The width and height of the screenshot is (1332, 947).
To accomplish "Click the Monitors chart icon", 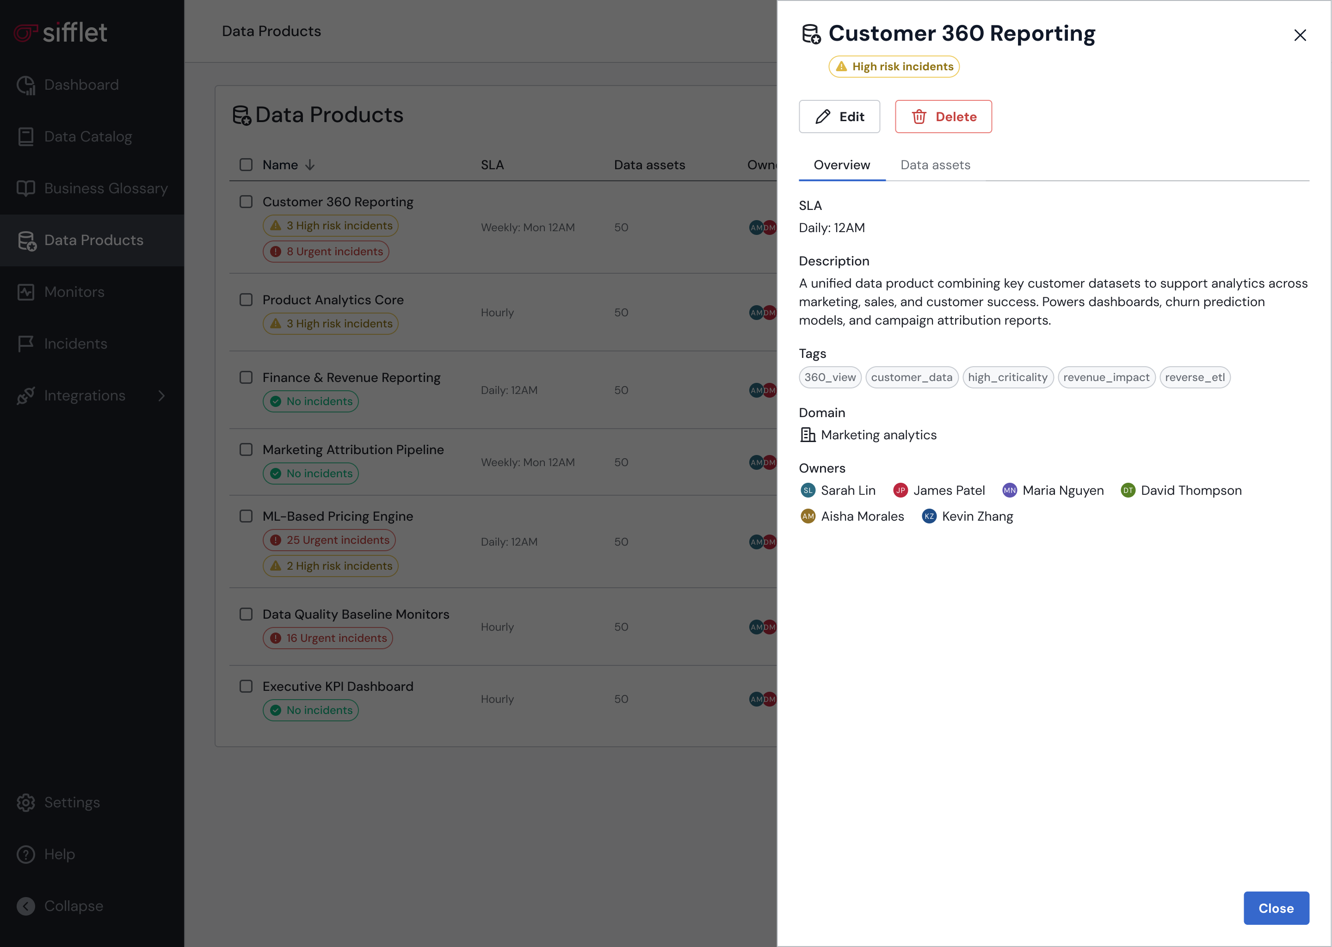I will 25,292.
